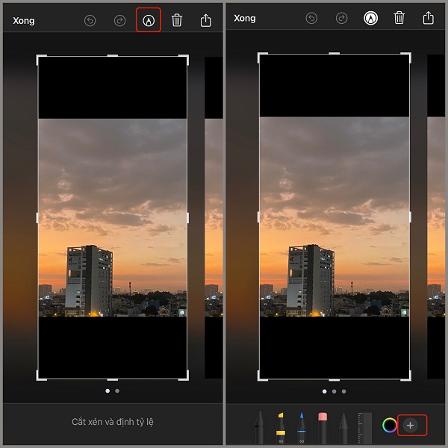Viewport: 448px width, 448px height.
Task: Tap the Markup pen icon in left screen
Action: 148,20
